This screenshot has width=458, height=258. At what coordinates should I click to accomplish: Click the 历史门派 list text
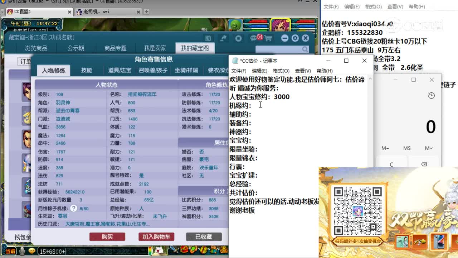[x=107, y=224]
